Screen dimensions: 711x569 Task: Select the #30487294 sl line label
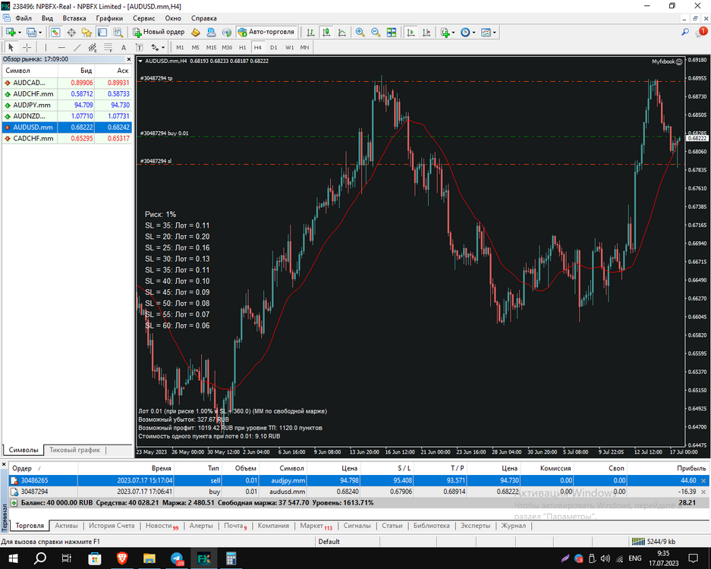(x=156, y=161)
